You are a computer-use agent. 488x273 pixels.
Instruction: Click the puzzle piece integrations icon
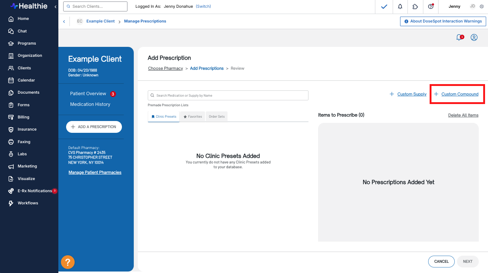[415, 7]
